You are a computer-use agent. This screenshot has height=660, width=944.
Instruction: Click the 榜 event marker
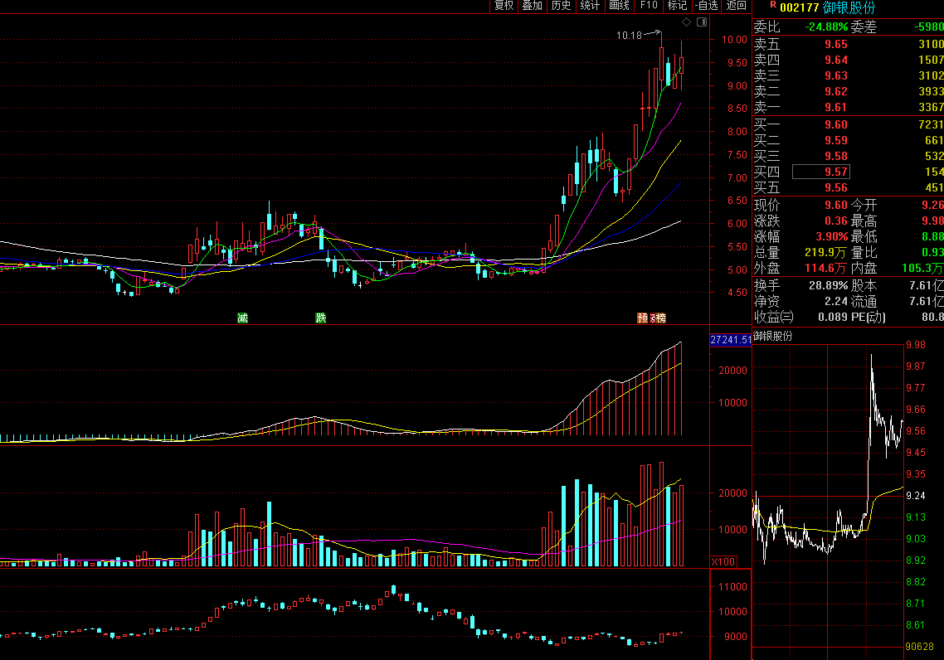[x=661, y=318]
